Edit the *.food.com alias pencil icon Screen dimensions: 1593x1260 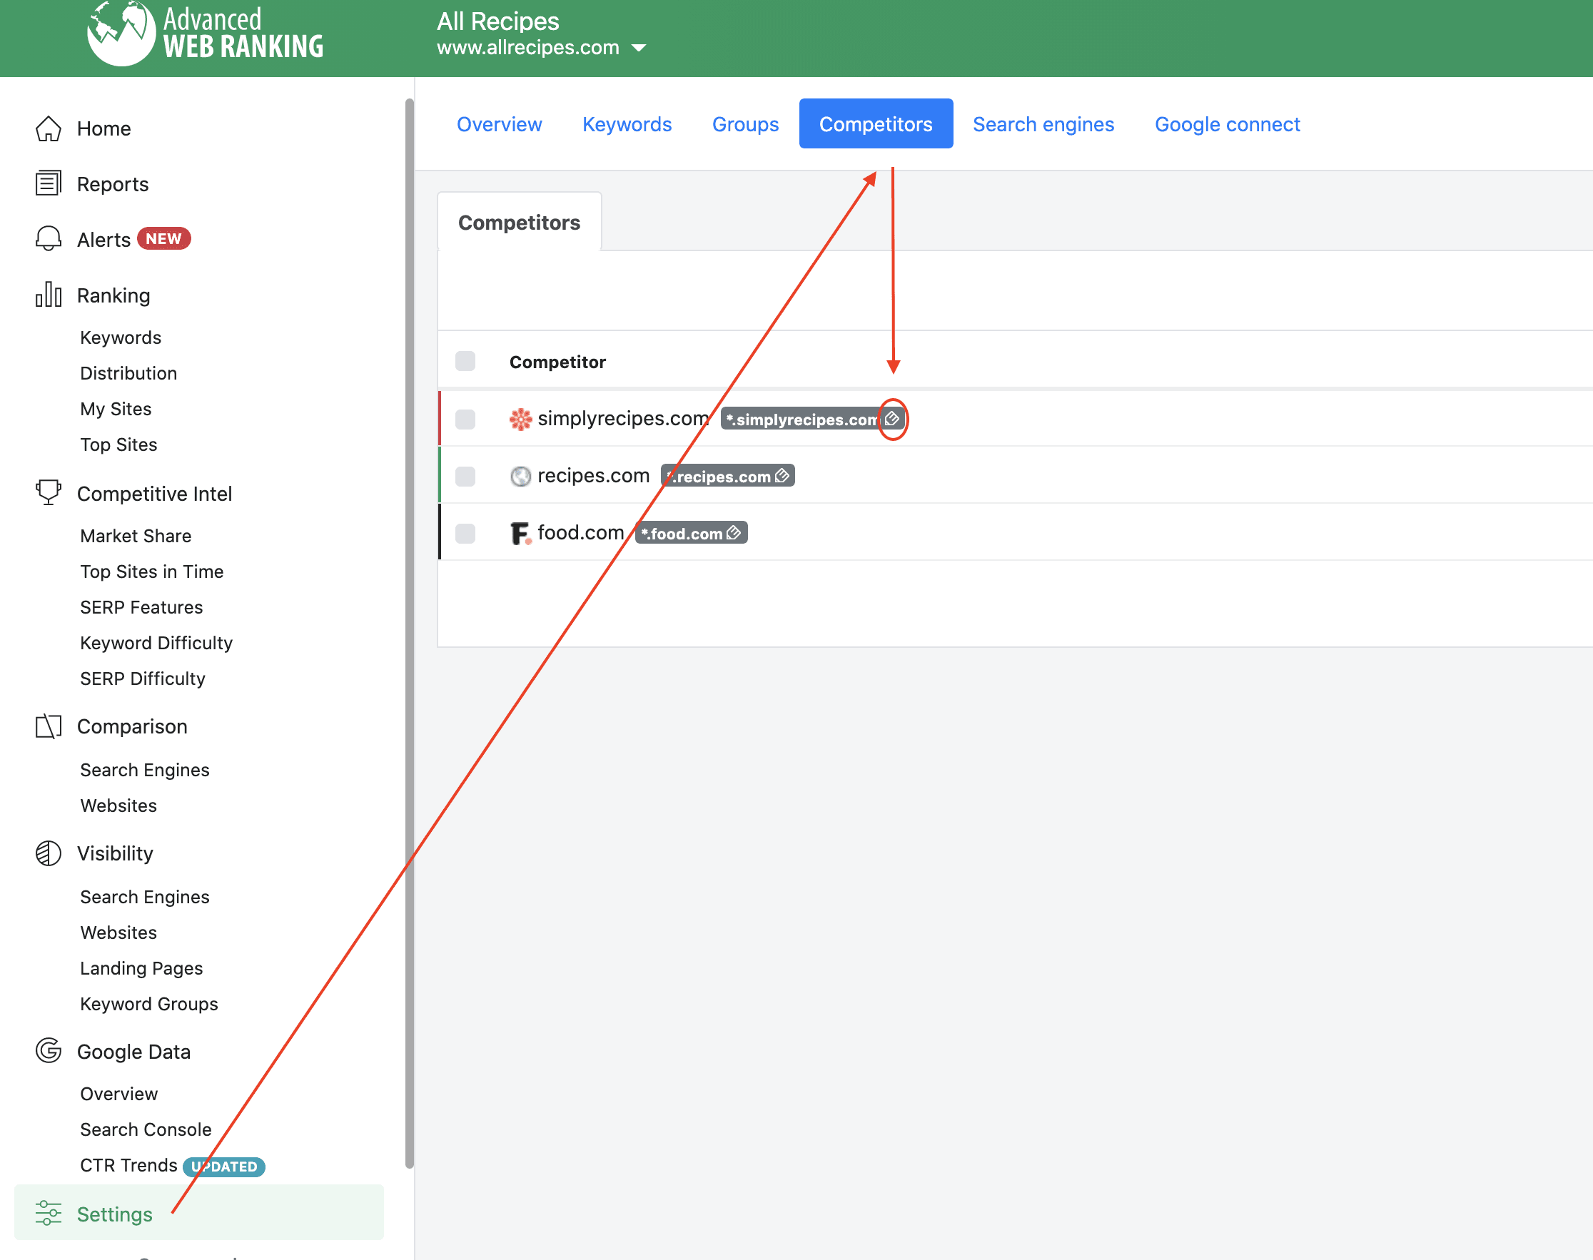click(734, 533)
